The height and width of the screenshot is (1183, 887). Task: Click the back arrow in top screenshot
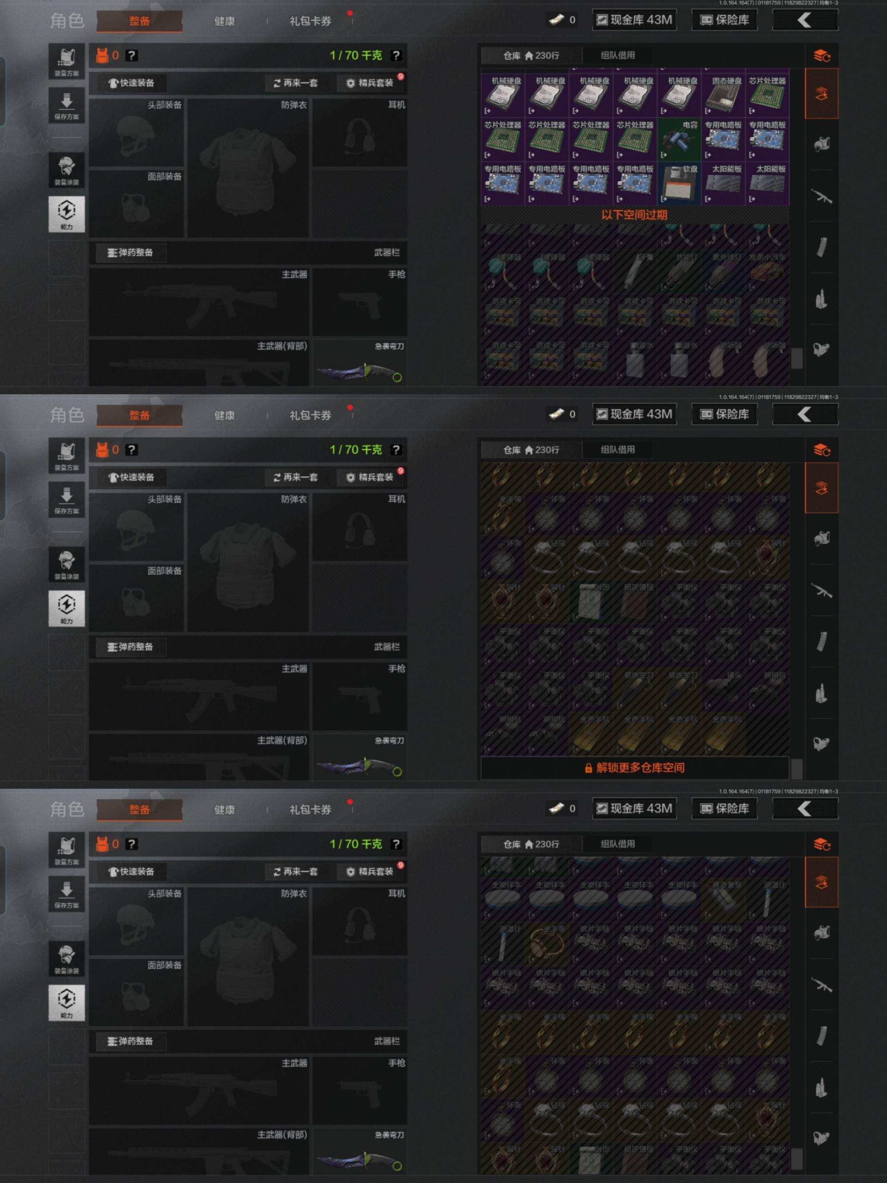805,20
